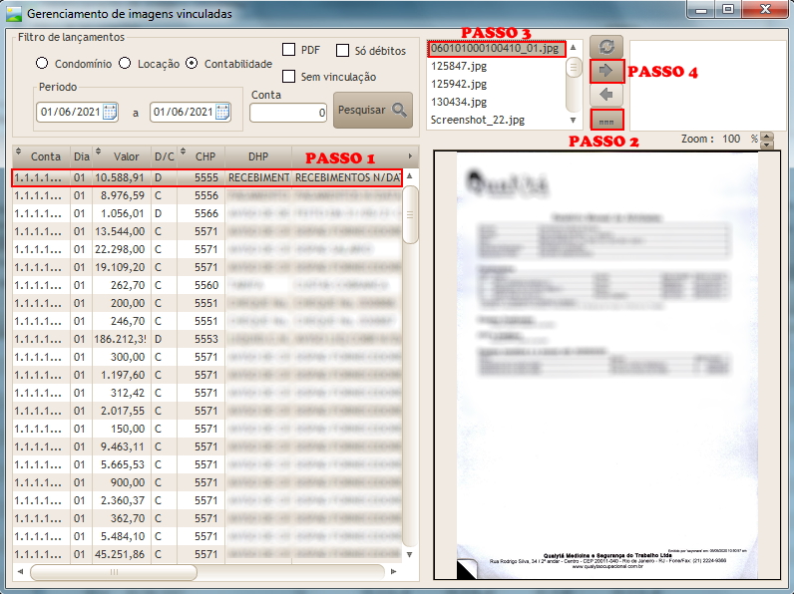Click the Pesquisar search button
The height and width of the screenshot is (594, 794).
[x=372, y=111]
